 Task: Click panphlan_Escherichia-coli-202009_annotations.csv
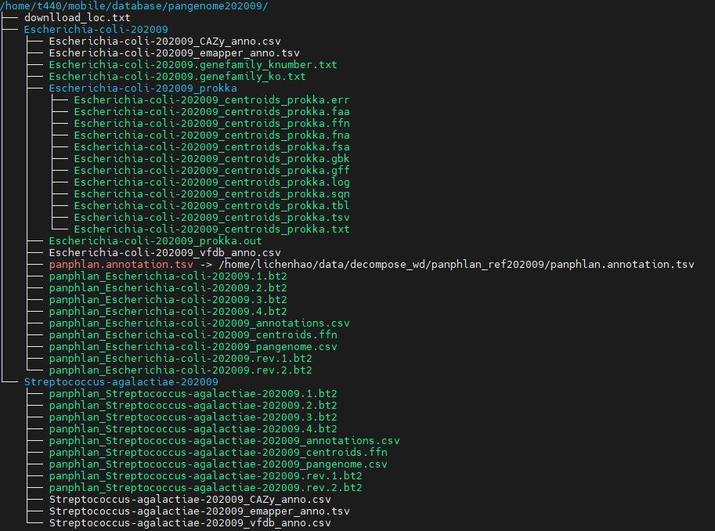click(199, 323)
